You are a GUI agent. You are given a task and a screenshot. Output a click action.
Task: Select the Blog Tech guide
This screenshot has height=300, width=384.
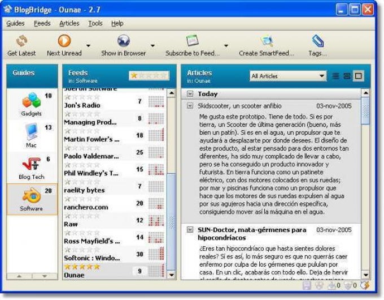(32, 168)
